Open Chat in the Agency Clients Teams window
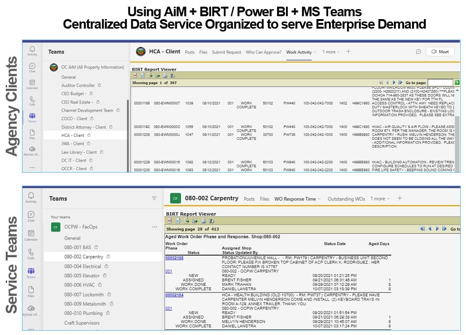The image size is (466, 335). point(32,67)
